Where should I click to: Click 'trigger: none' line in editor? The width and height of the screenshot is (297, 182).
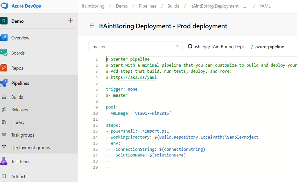[x=122, y=89]
